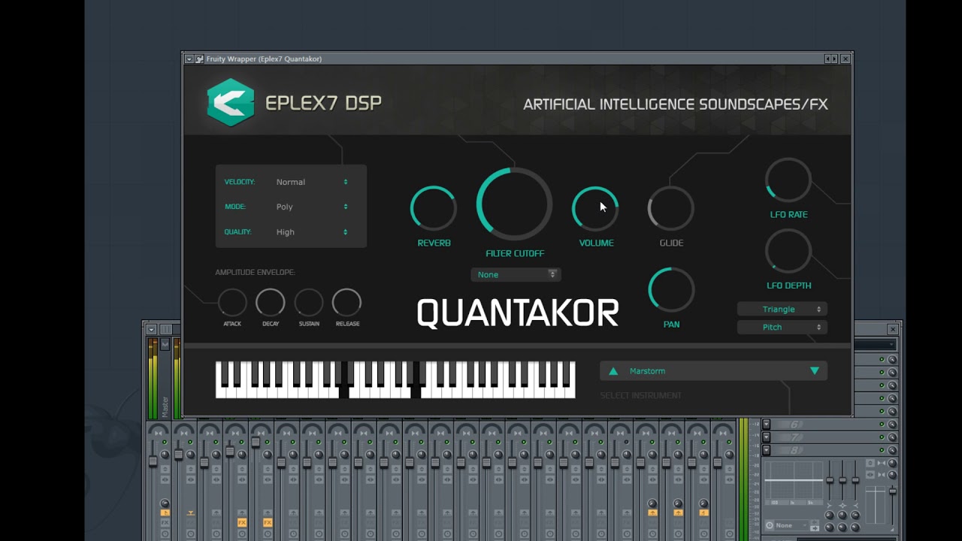Open the mixer options menu arrow
The width and height of the screenshot is (962, 541).
point(151,329)
